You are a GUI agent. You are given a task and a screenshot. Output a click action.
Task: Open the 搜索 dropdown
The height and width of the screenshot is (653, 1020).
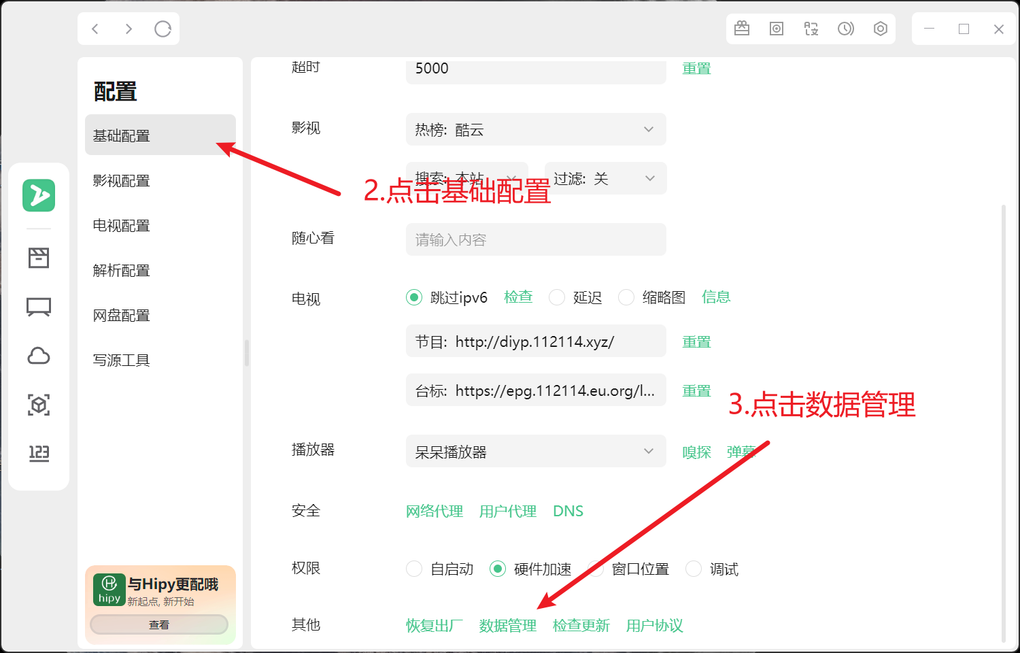467,178
